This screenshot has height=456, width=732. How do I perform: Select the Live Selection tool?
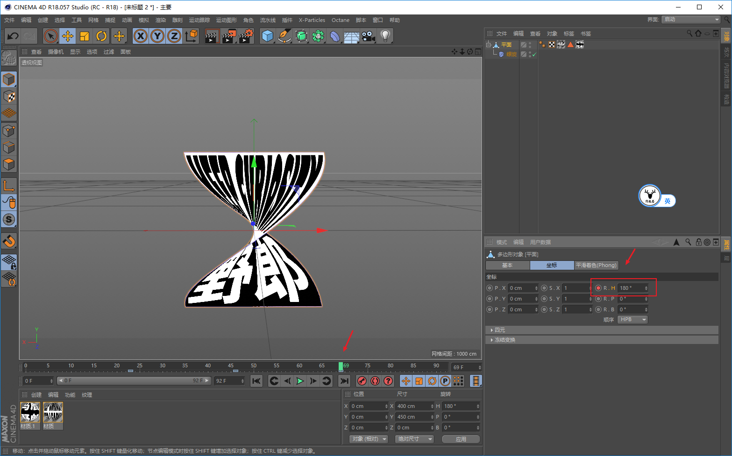(51, 36)
